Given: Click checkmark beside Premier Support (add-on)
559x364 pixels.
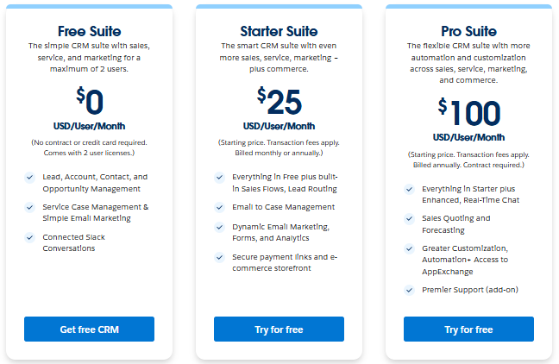Looking at the screenshot, I should (409, 290).
